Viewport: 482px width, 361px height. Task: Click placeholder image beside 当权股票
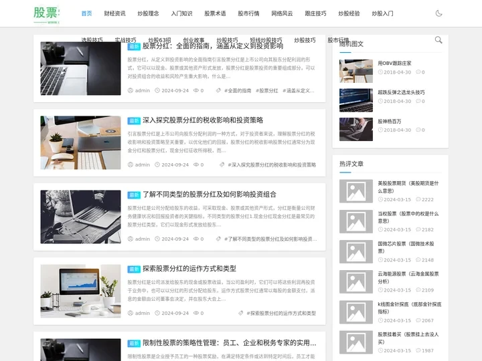[x=356, y=222]
